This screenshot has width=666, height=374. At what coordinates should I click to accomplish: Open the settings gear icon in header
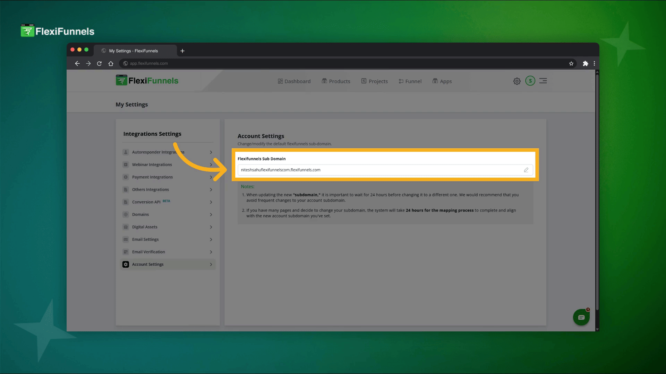pos(517,81)
